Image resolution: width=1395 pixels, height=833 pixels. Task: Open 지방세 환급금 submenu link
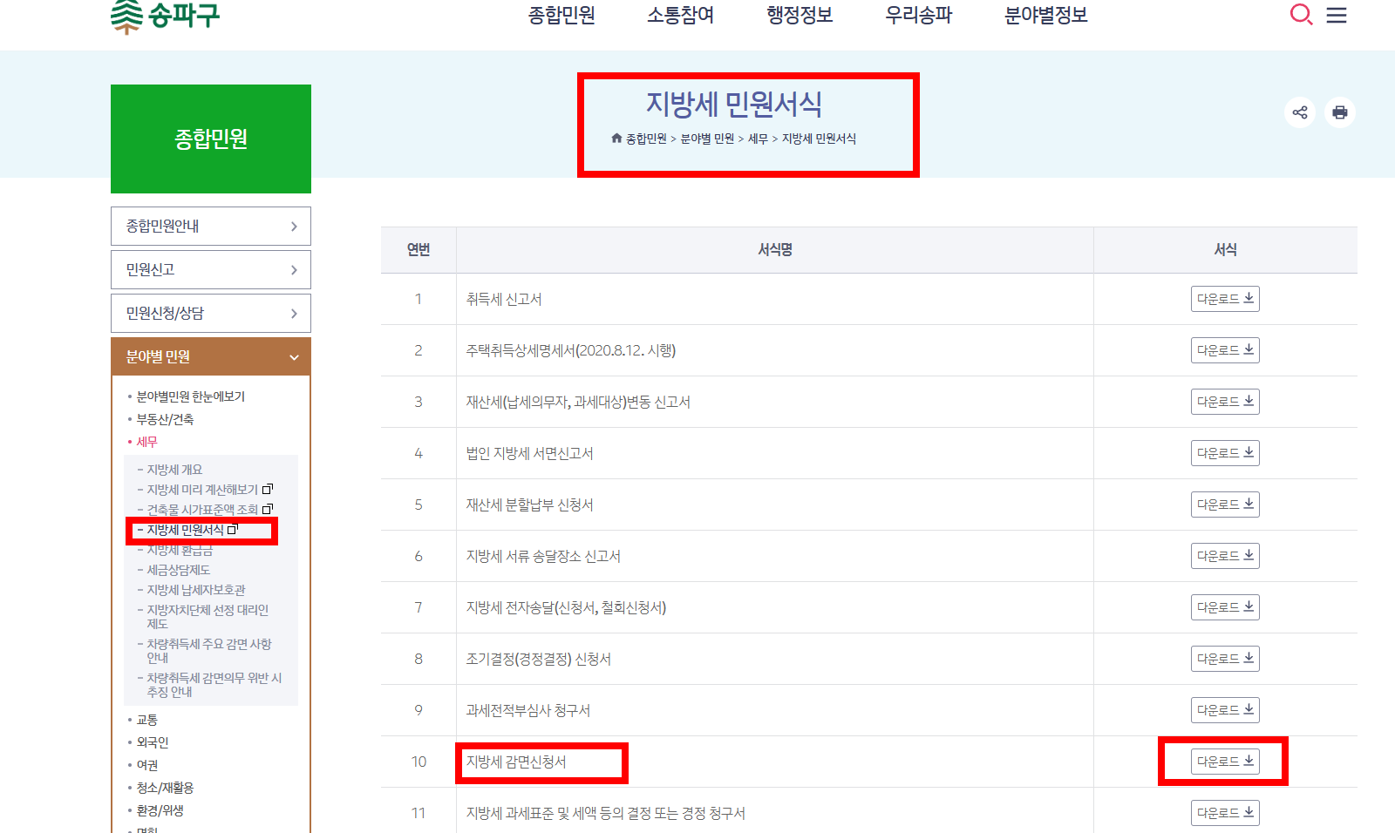[180, 551]
